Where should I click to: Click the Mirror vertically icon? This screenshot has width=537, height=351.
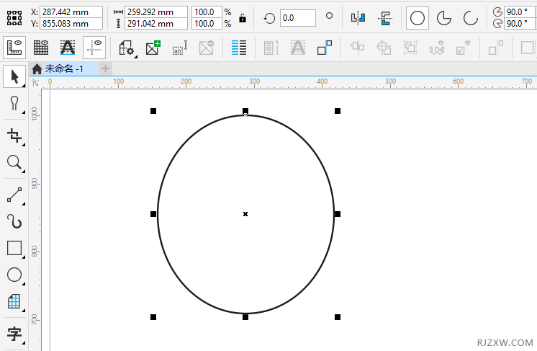[x=386, y=18]
